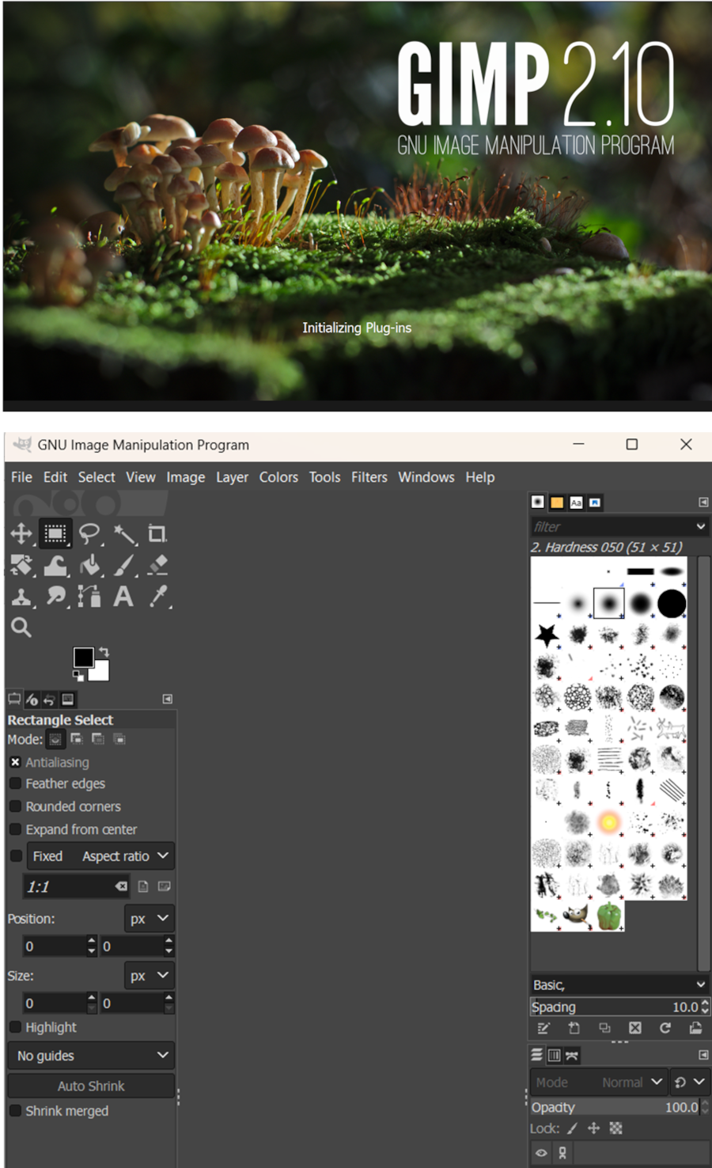The image size is (712, 1168).
Task: Switch to the Paths tab
Action: pos(572,1056)
